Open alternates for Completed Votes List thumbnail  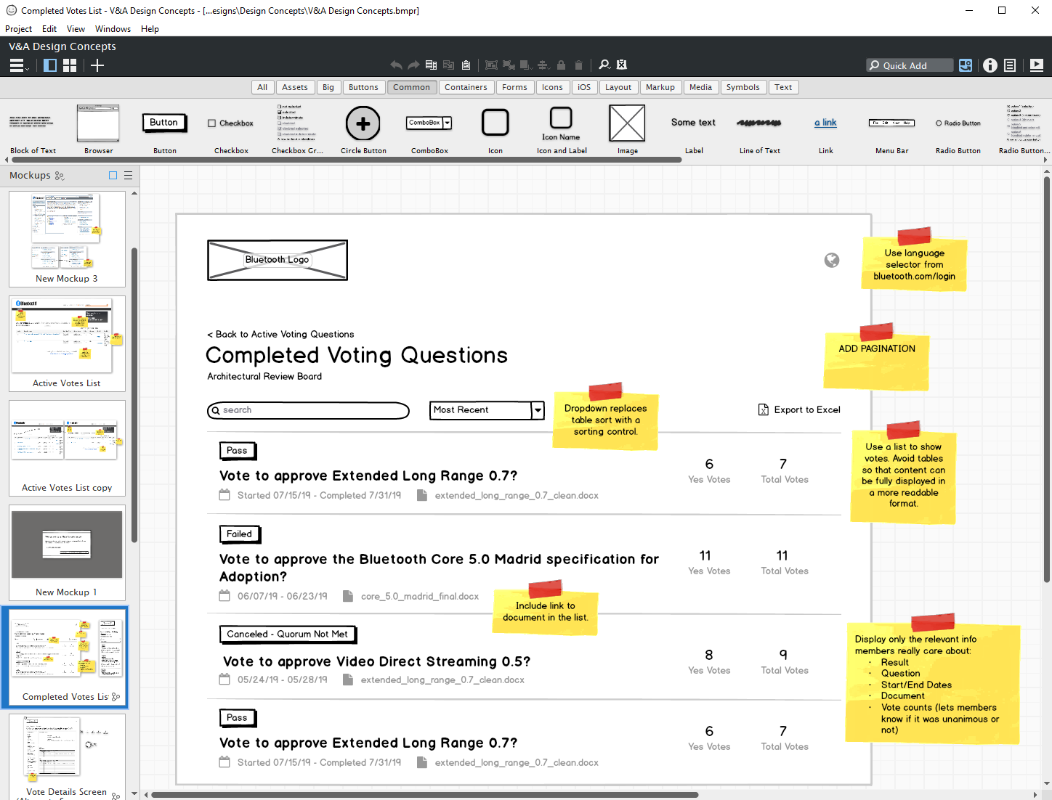click(x=116, y=697)
